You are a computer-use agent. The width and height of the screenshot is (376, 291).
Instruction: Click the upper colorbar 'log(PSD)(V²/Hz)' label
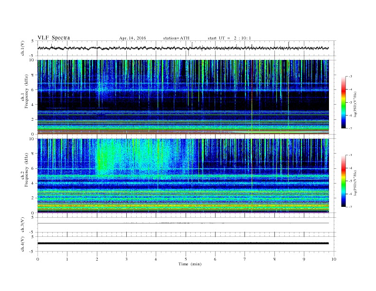(356, 104)
